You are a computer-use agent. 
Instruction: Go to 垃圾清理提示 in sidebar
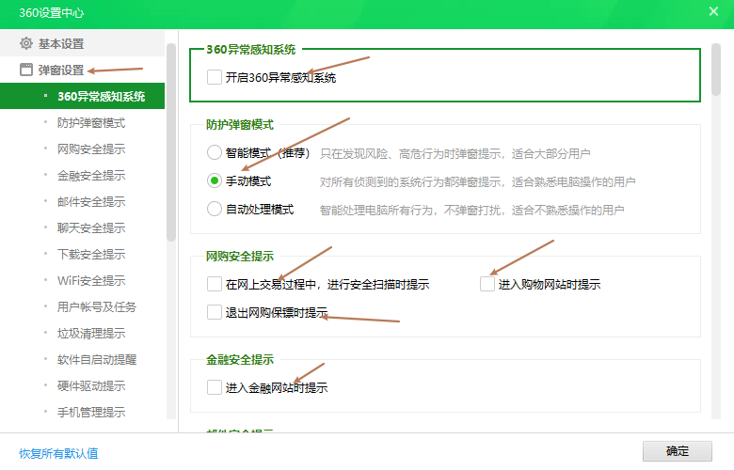coord(91,334)
